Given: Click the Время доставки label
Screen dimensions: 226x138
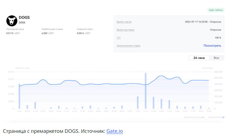Looking at the screenshot, I should click(125, 30).
